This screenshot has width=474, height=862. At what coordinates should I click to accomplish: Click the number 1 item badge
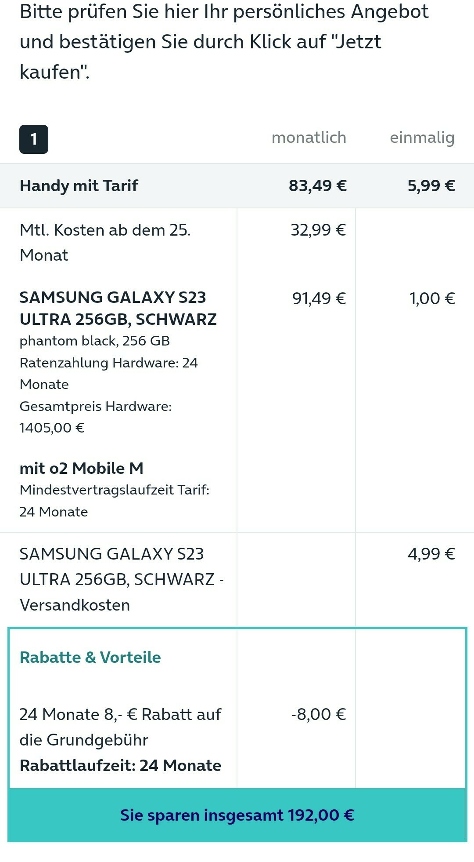pyautogui.click(x=34, y=139)
